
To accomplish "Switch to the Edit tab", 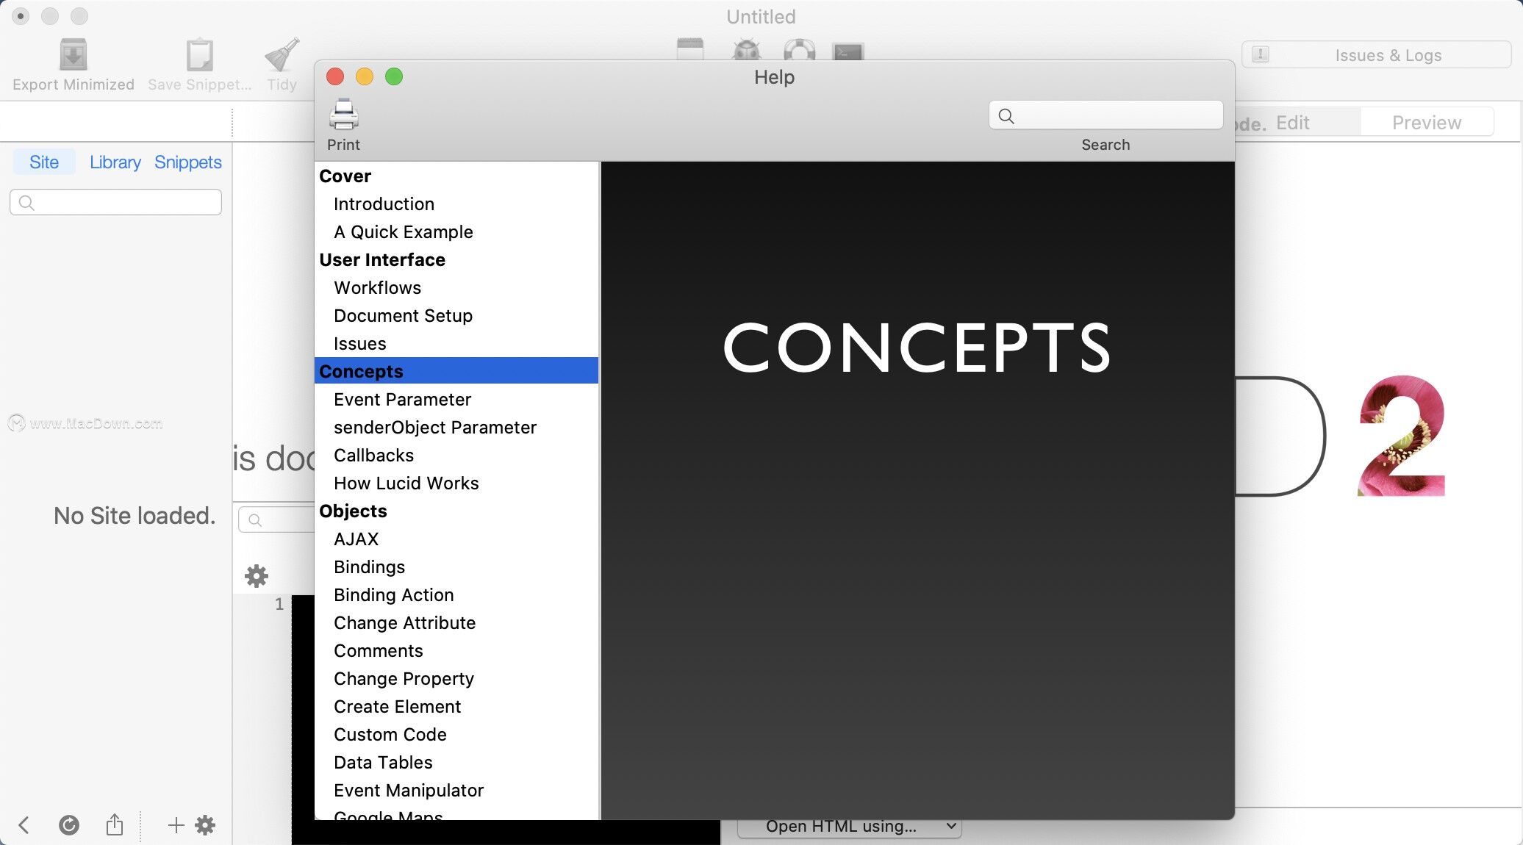I will point(1292,122).
